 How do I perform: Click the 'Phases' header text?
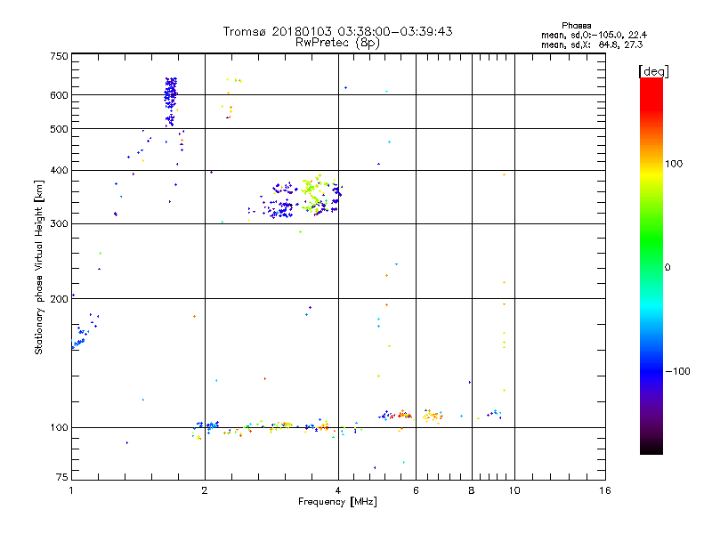tap(576, 26)
